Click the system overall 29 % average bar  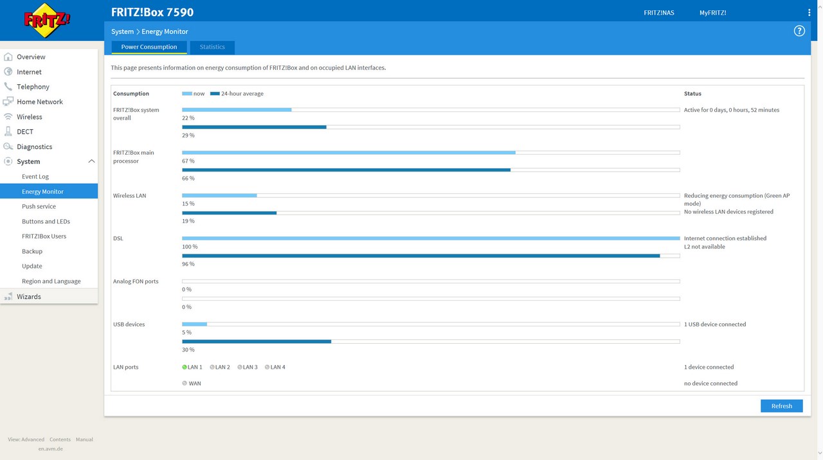click(254, 127)
